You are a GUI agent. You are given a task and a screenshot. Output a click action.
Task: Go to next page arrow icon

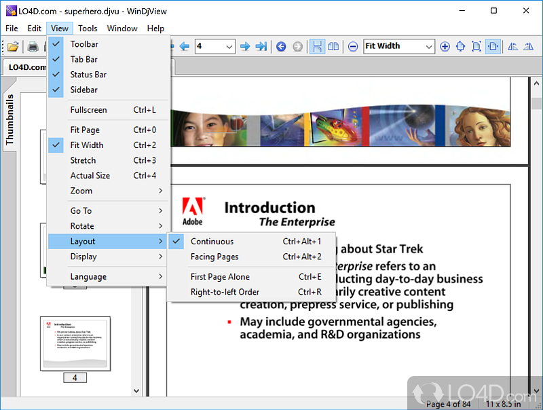tap(245, 46)
